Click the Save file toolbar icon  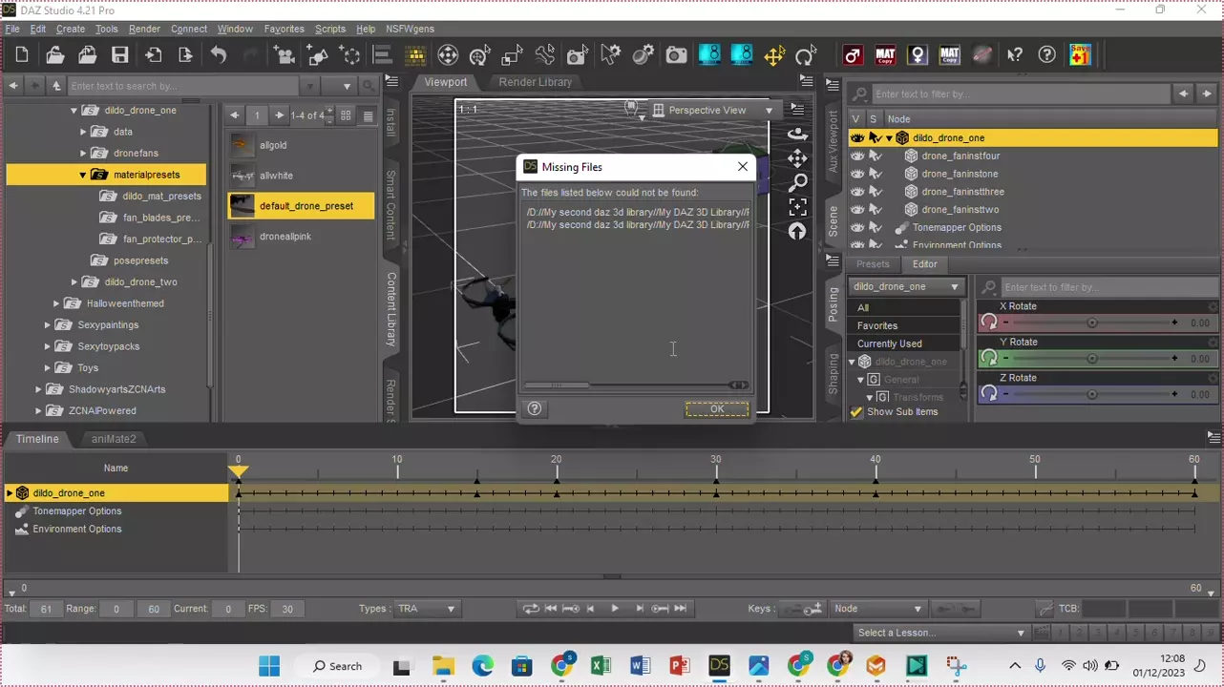[x=119, y=55]
